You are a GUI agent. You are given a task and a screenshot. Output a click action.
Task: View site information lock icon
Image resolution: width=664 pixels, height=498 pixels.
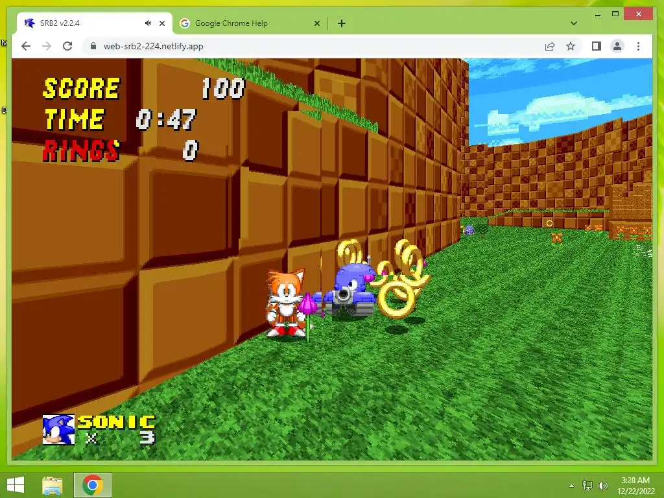[93, 46]
